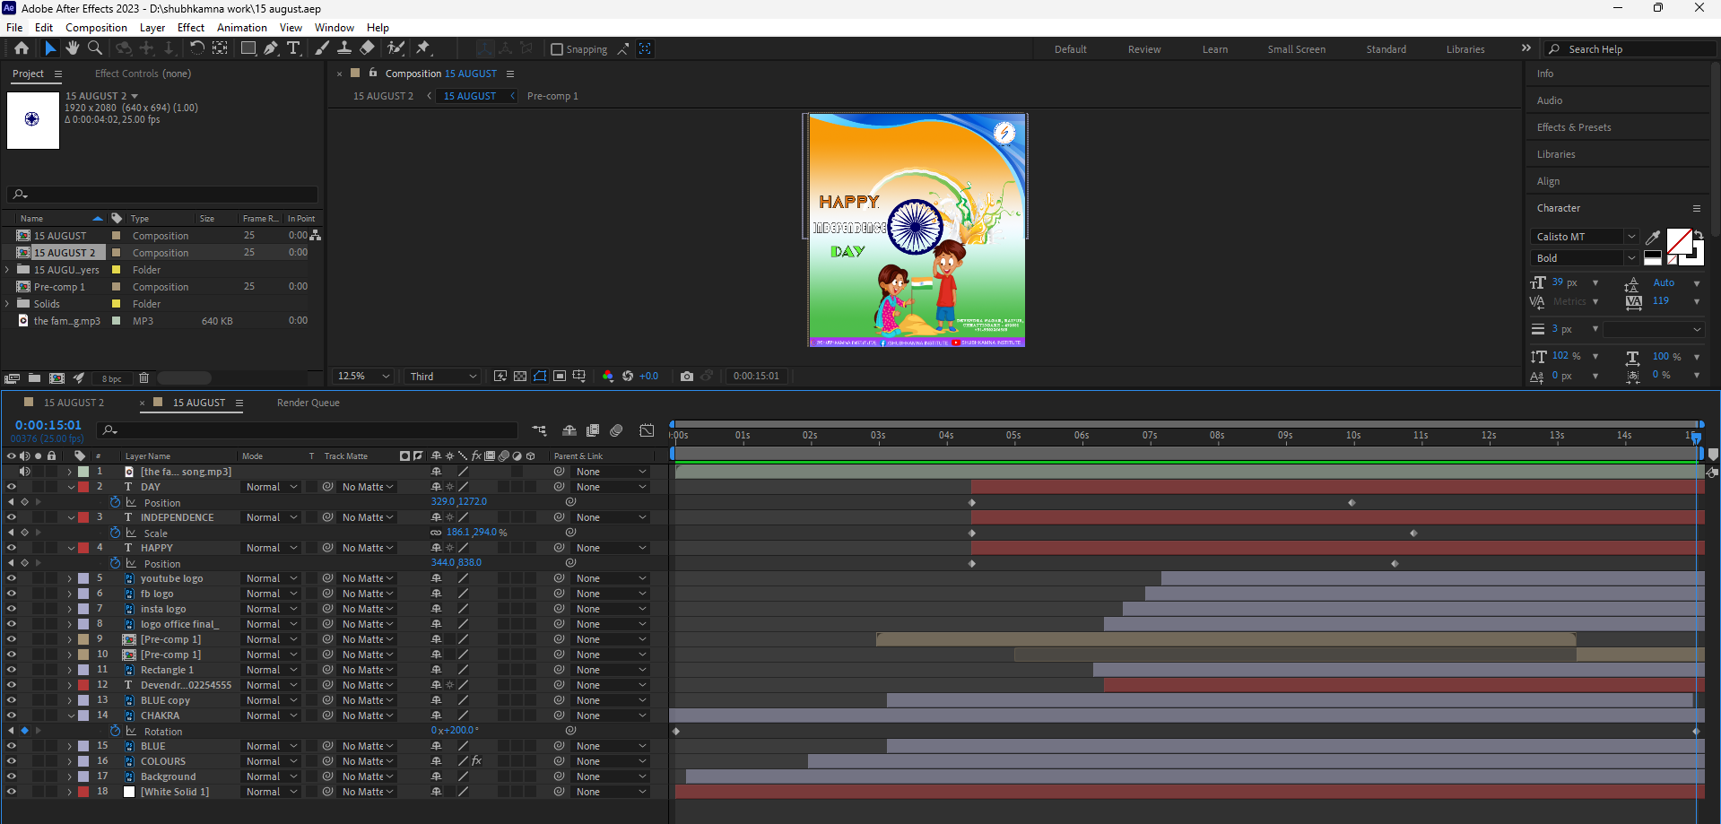Image resolution: width=1721 pixels, height=824 pixels.
Task: Open the resolution dropdown showing Third
Action: (443, 376)
